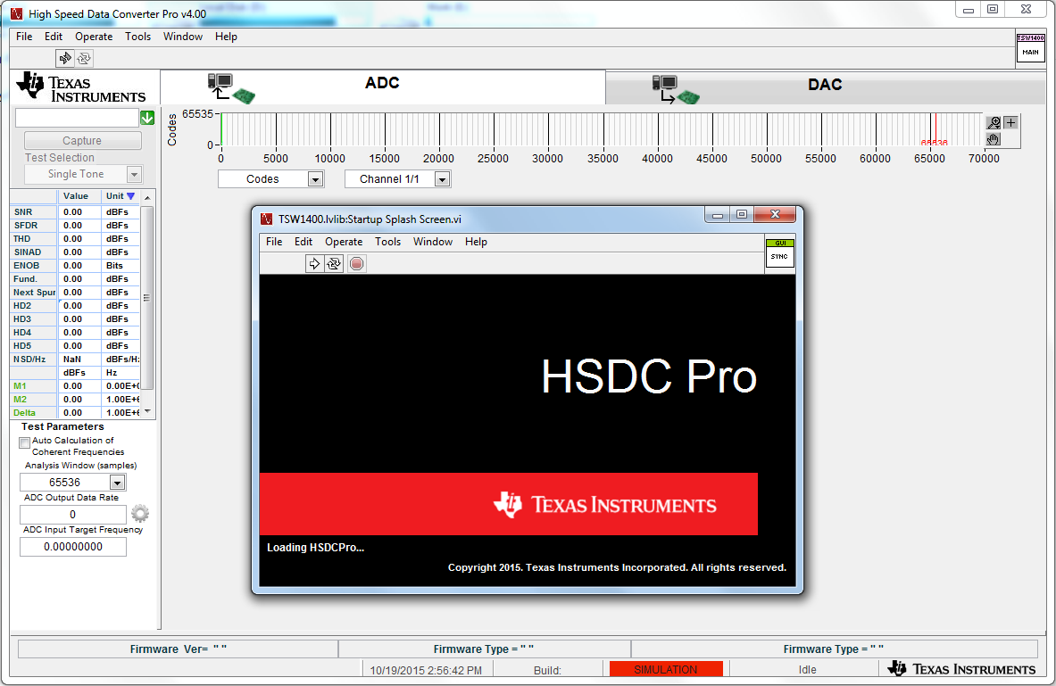Click the DAC board icon

coord(676,89)
